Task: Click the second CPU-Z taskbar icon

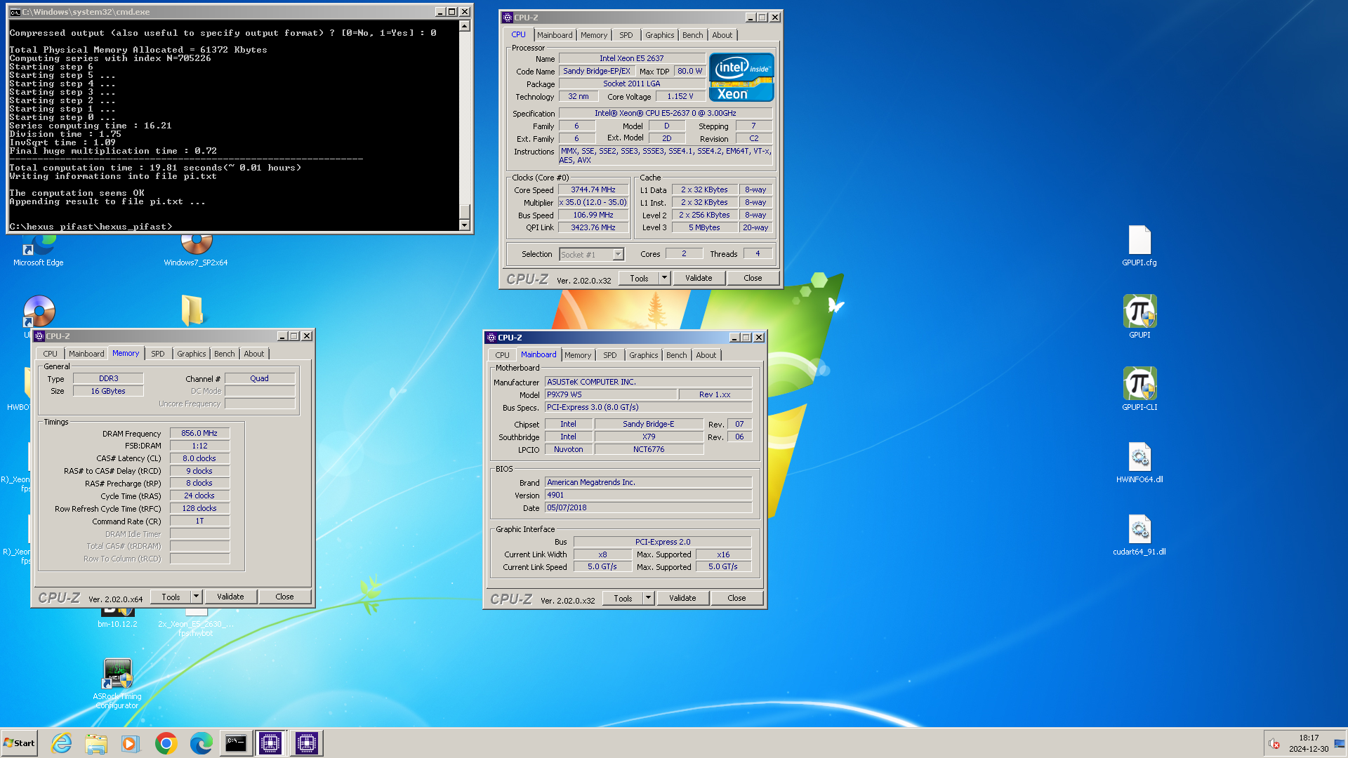Action: click(307, 743)
